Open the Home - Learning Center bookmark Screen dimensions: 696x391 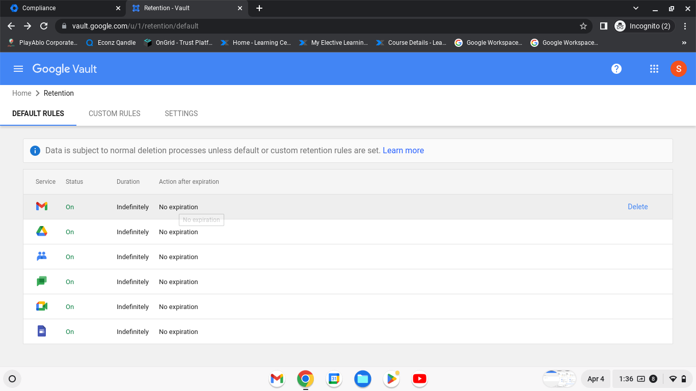pos(256,43)
